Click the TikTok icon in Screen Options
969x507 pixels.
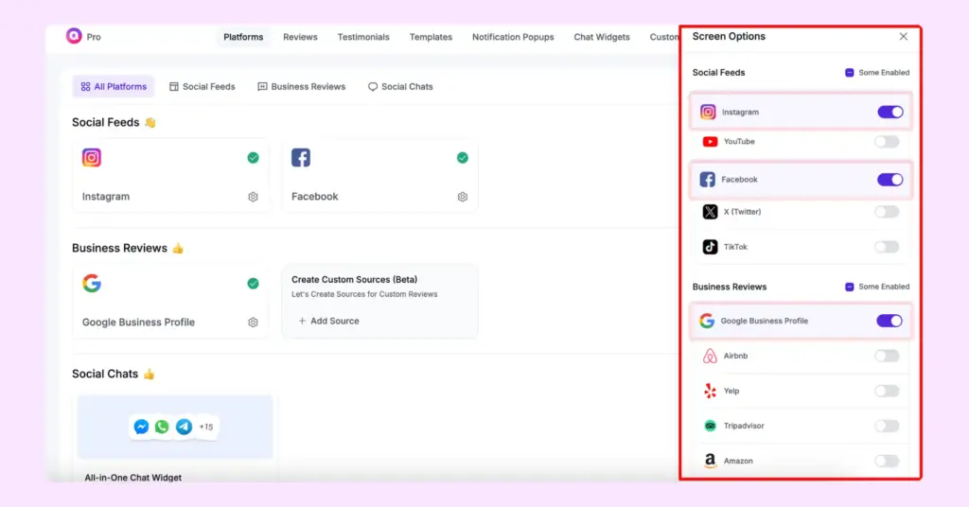[x=710, y=247]
